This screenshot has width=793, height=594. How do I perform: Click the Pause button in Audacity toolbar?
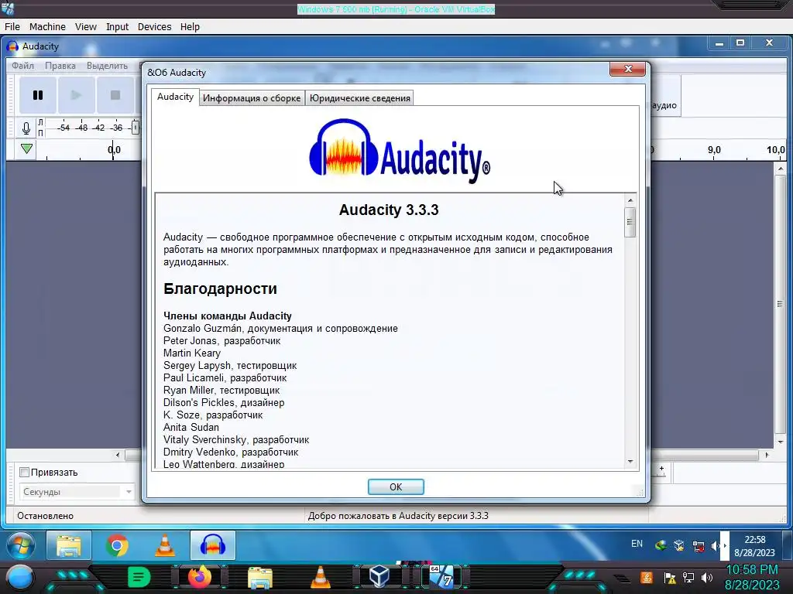pyautogui.click(x=38, y=95)
